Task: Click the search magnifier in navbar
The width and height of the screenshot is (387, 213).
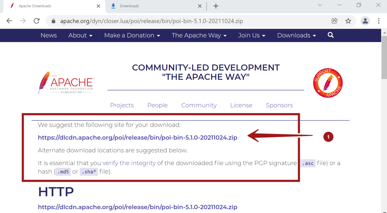Action: [x=331, y=35]
